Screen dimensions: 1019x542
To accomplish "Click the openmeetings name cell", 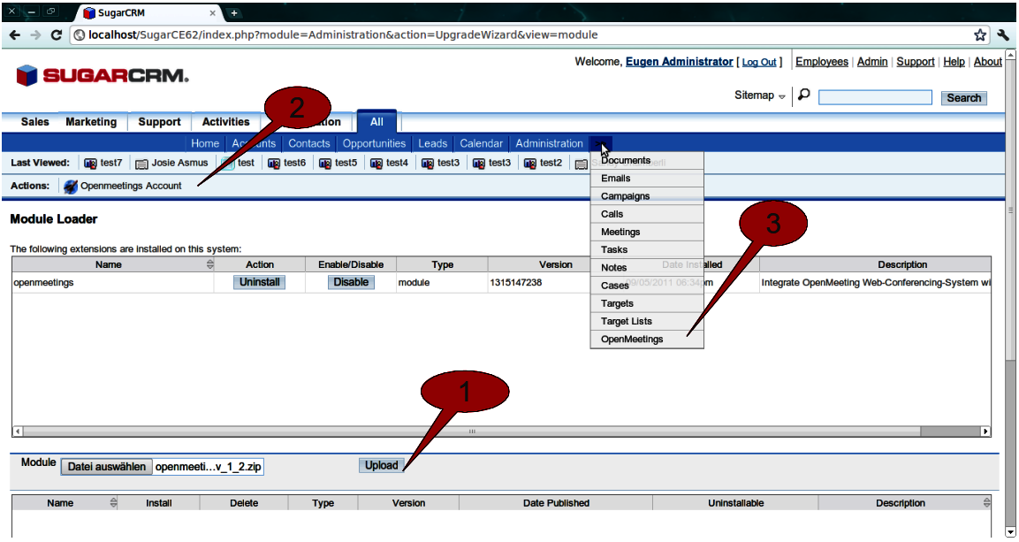I will pyautogui.click(x=113, y=283).
